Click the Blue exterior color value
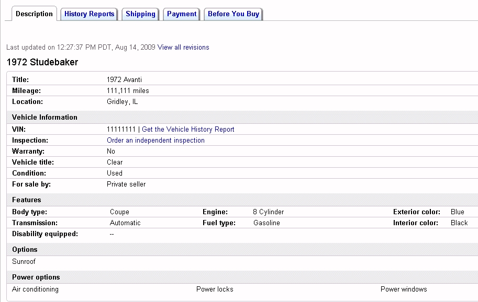This screenshot has width=478, height=302. tap(457, 212)
